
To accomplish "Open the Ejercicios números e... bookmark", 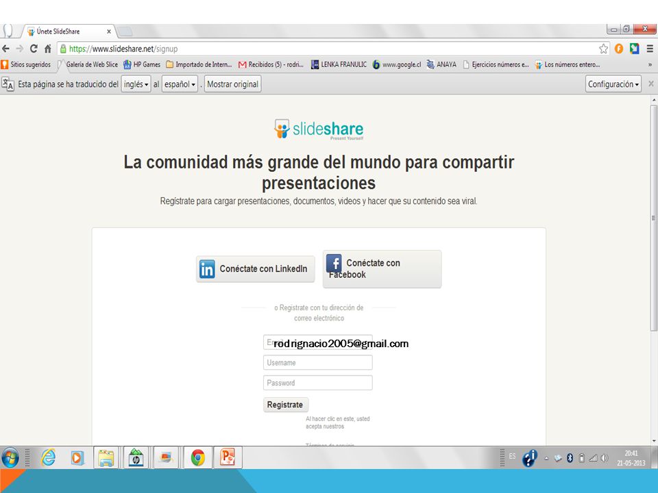I will [x=496, y=64].
